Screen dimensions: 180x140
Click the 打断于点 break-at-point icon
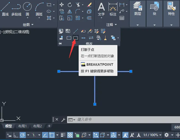click(76, 38)
